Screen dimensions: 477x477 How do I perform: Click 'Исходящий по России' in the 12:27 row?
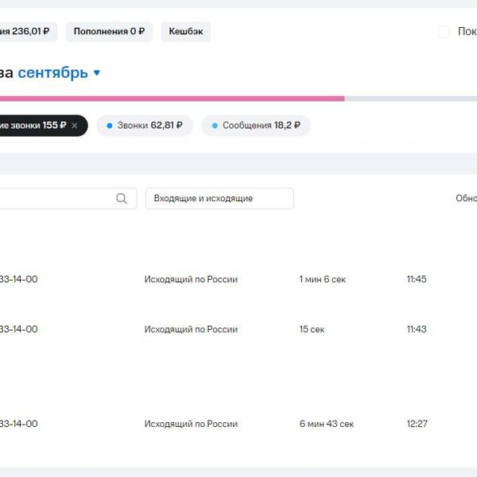(x=191, y=424)
